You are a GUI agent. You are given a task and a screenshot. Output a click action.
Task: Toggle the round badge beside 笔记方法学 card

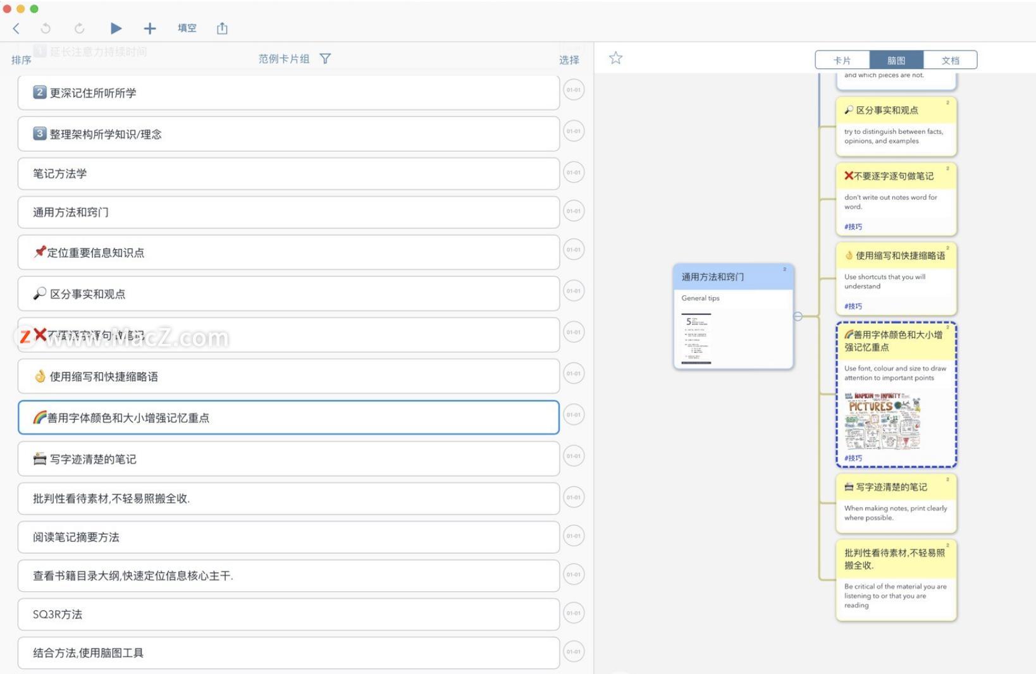click(574, 173)
